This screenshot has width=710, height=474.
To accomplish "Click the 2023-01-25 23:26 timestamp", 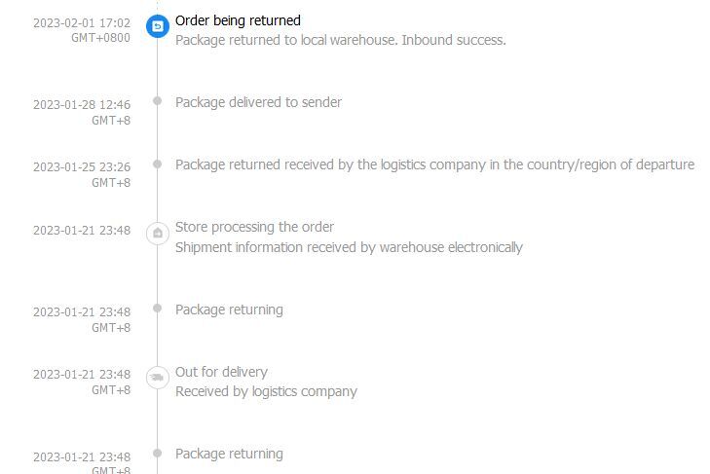I will (82, 167).
